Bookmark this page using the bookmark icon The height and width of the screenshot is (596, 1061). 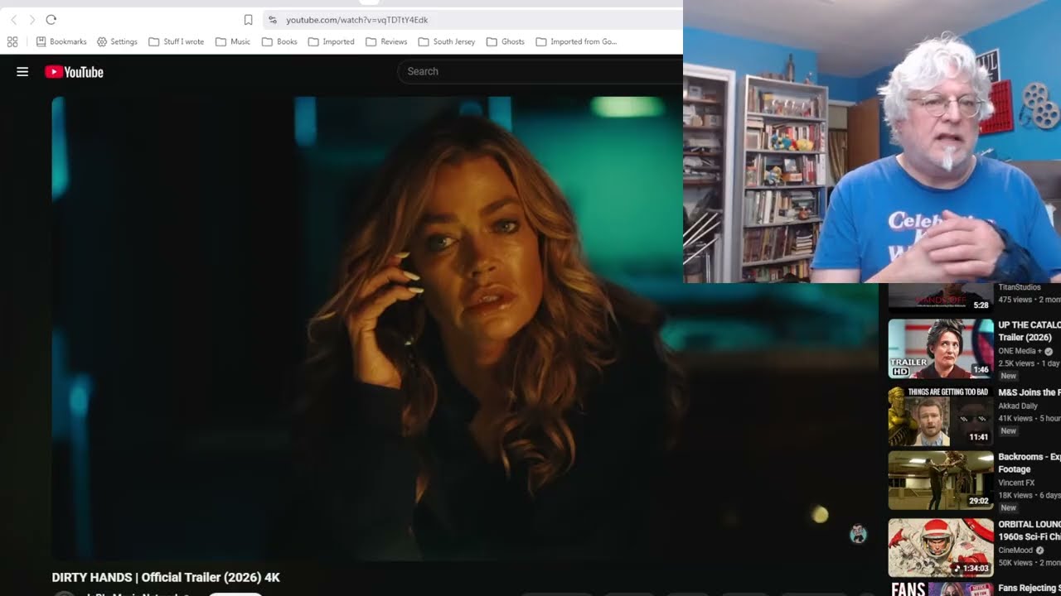pyautogui.click(x=248, y=20)
